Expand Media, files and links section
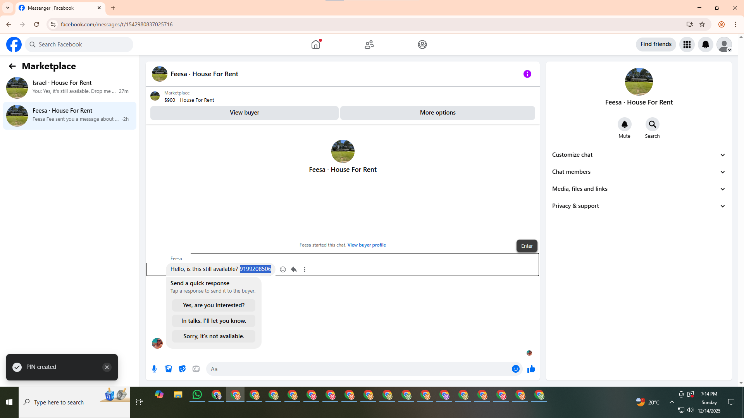Screen dimensions: 744x418 (x=639, y=189)
